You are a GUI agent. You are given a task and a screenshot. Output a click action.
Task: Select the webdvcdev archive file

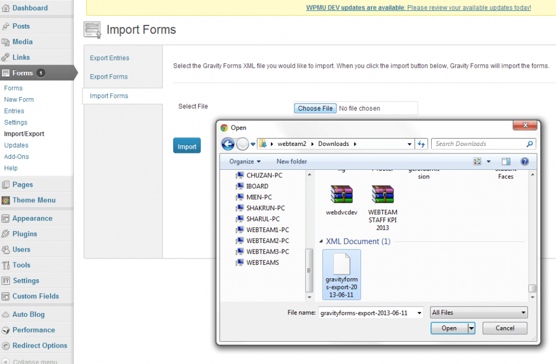coord(342,200)
